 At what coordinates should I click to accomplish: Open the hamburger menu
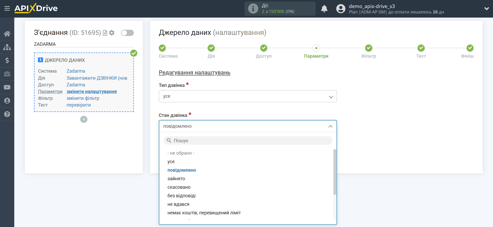(7, 9)
